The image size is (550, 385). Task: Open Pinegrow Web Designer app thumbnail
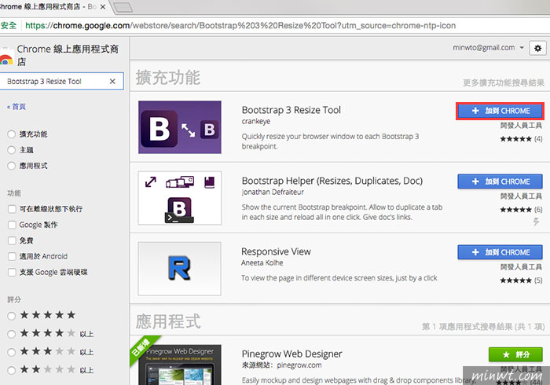point(180,365)
